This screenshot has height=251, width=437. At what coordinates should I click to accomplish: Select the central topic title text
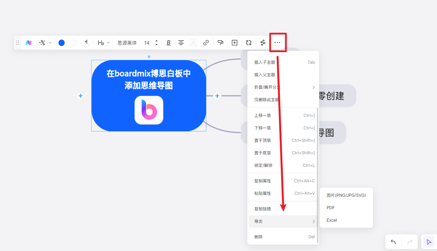tap(149, 80)
